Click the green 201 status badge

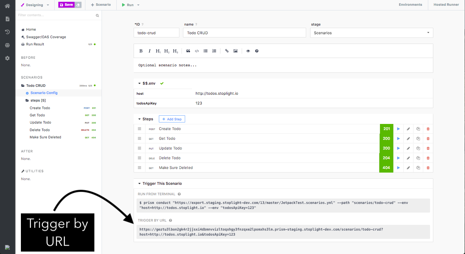click(x=386, y=129)
